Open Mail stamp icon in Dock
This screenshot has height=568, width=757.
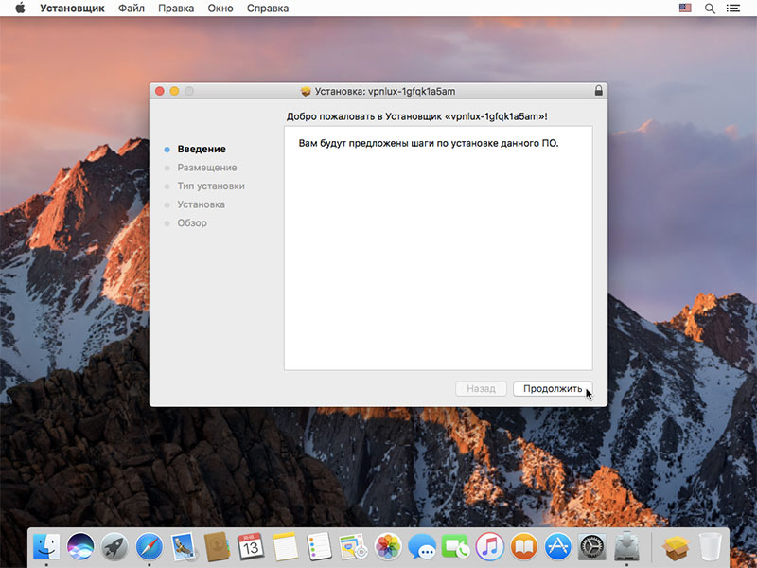point(183,547)
